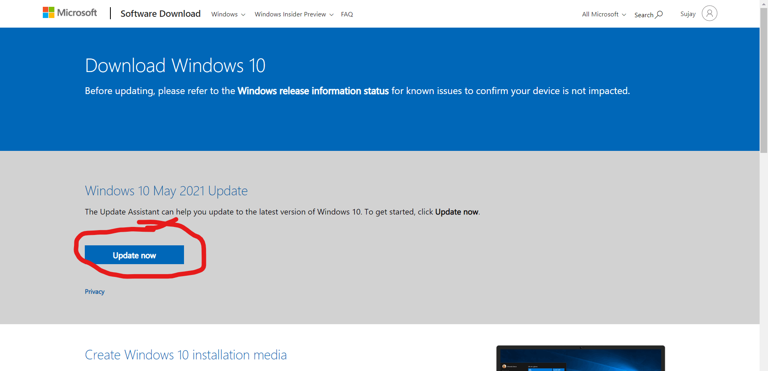Open Windows release information status link
This screenshot has width=768, height=371.
313,91
